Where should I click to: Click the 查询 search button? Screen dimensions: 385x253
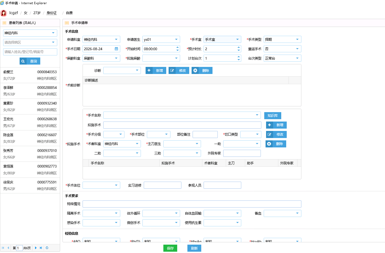tap(30, 61)
